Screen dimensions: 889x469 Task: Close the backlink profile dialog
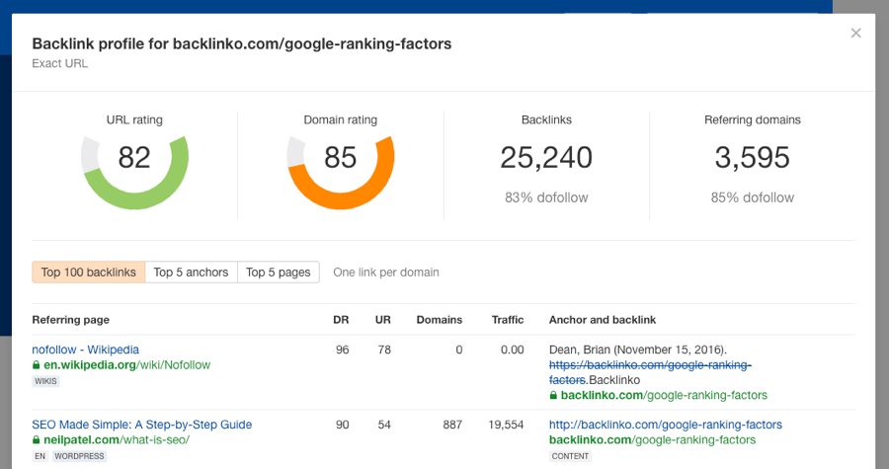[x=855, y=34]
